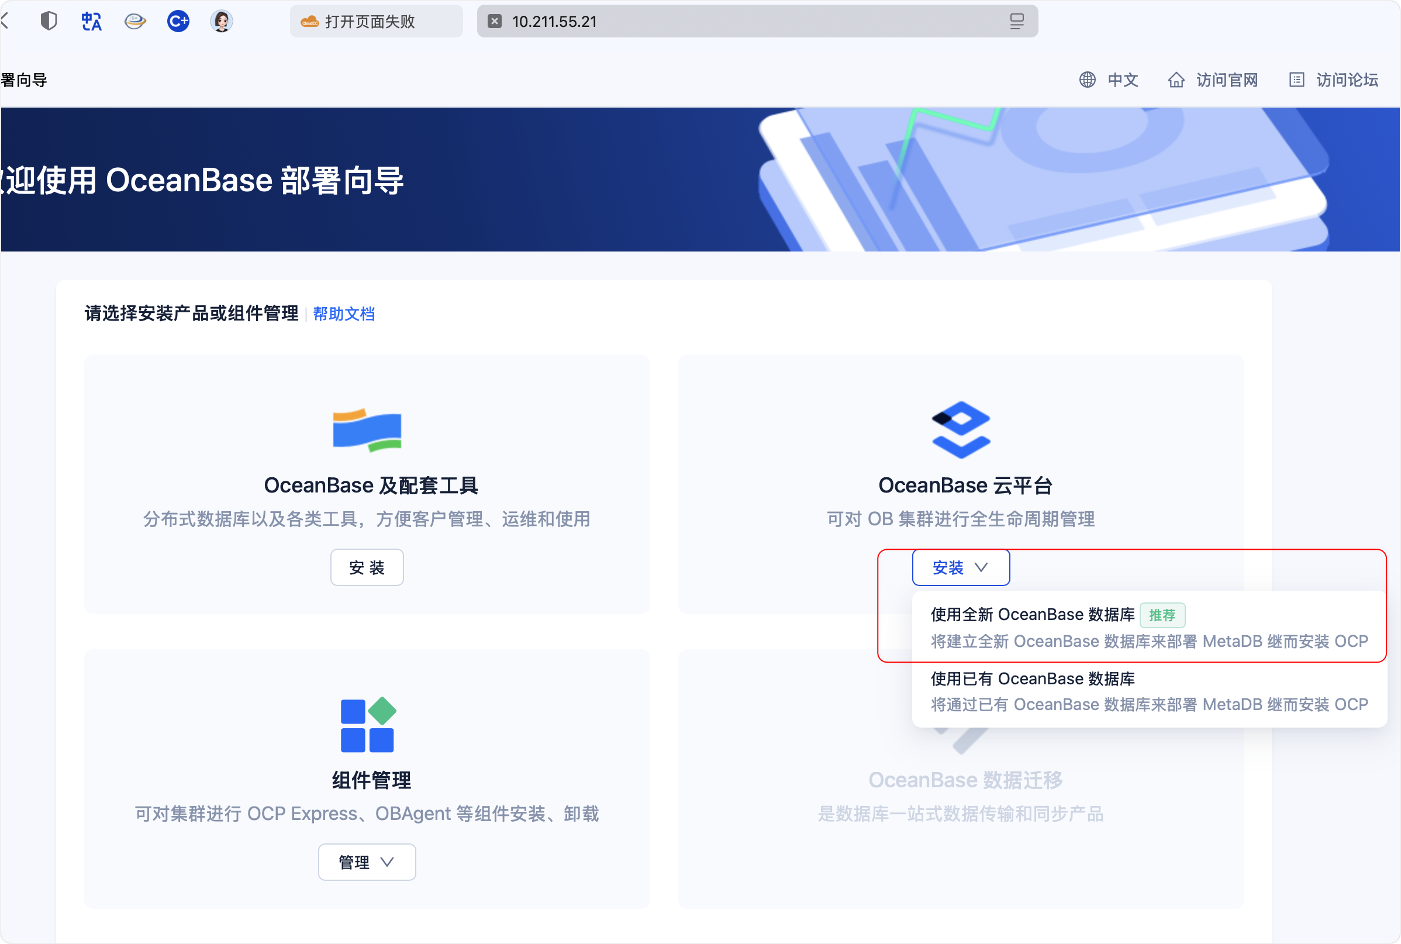Open the translation extension icon
Screen dimensions: 1401x944
pyautogui.click(x=91, y=20)
